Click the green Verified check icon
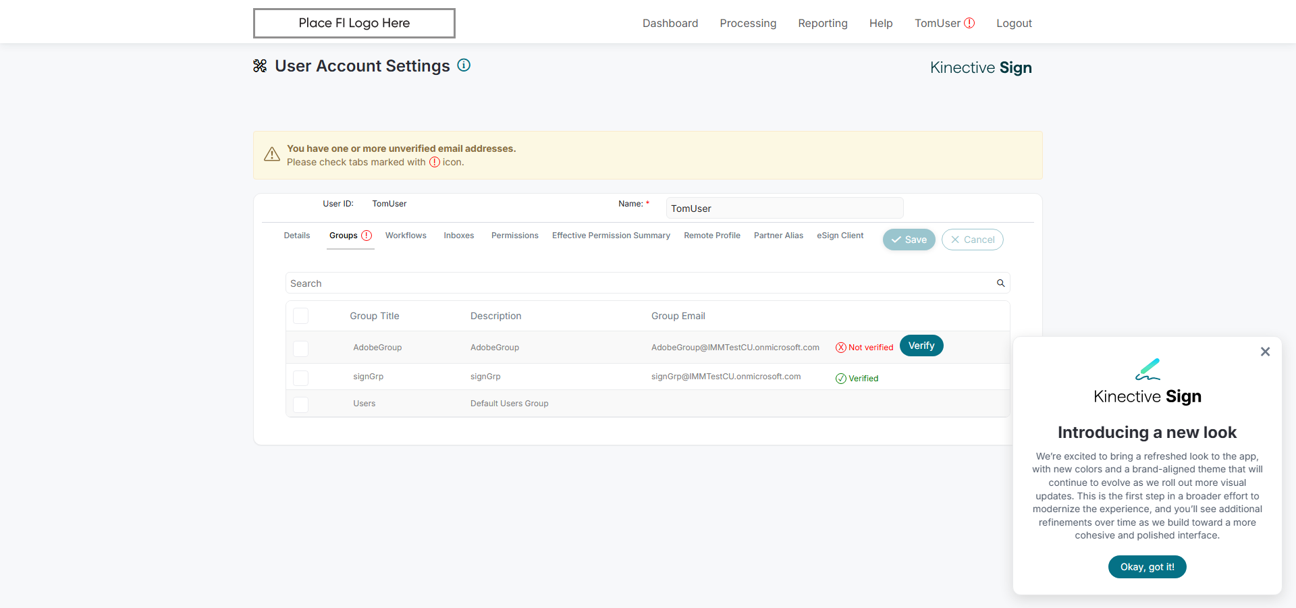 tap(841, 379)
